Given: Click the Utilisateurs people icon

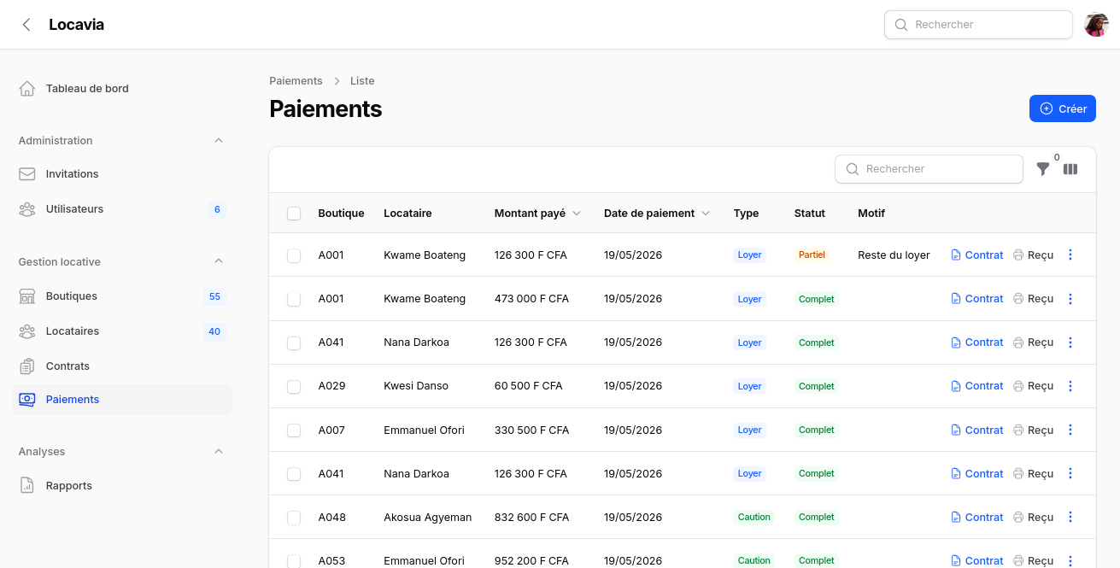Looking at the screenshot, I should coord(27,209).
